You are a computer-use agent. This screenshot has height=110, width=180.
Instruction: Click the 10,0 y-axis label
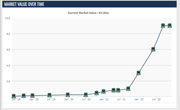click(7, 18)
